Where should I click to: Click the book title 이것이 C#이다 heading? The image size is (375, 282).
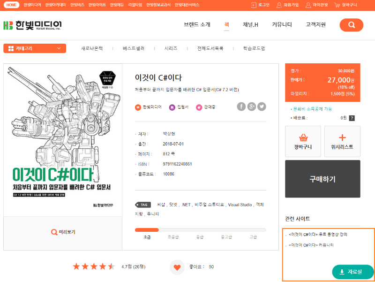[158, 77]
